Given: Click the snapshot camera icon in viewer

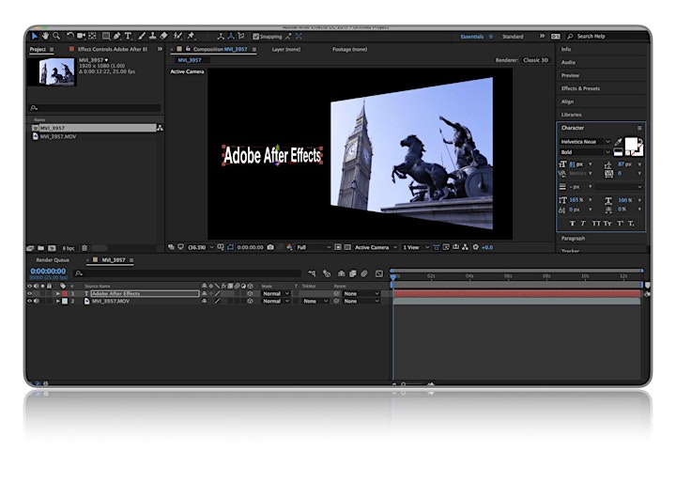Looking at the screenshot, I should 270,247.
